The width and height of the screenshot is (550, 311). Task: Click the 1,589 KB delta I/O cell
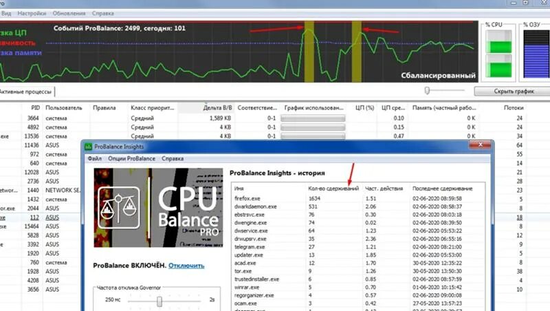click(220, 118)
